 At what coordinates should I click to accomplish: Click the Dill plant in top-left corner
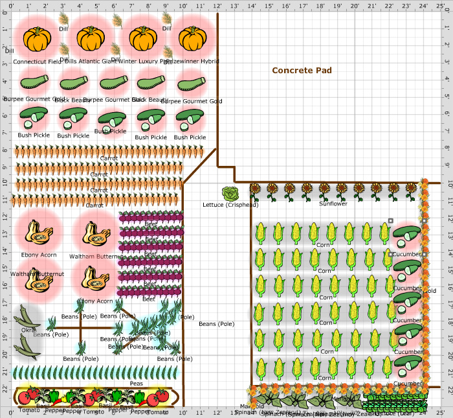(x=64, y=19)
